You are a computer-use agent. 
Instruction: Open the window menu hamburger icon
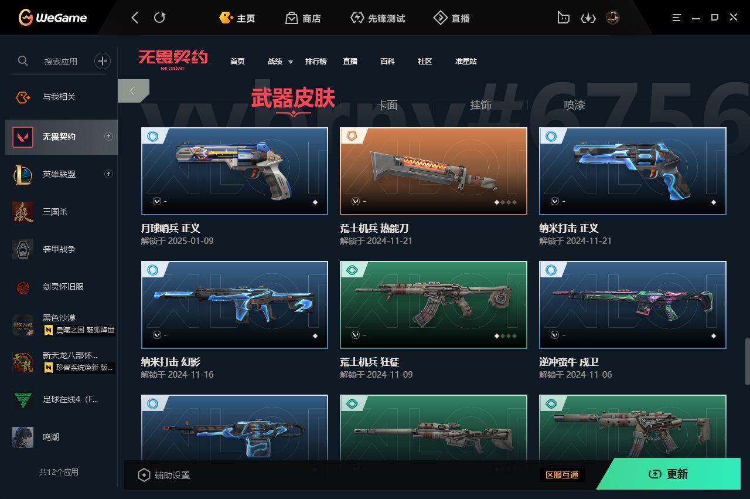click(675, 18)
